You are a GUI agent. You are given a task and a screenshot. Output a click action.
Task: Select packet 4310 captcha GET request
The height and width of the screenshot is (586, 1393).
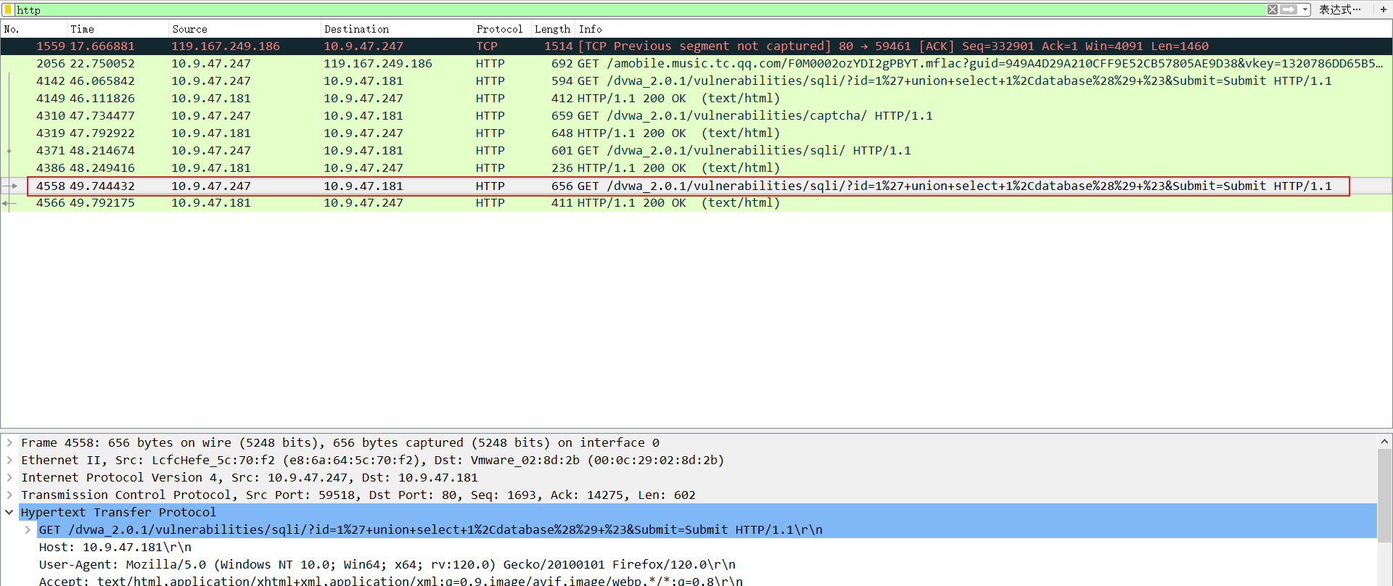[696, 115]
